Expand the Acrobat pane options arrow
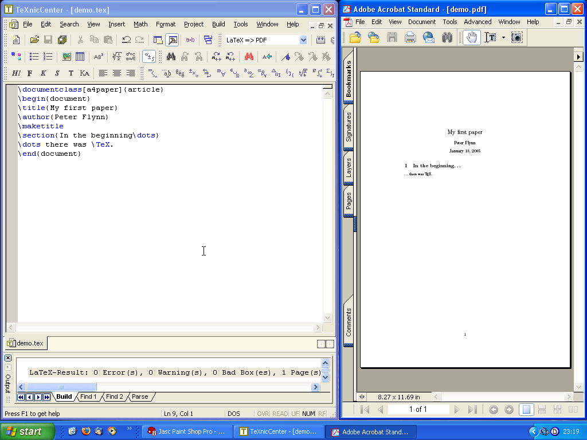The image size is (587, 440). tap(578, 57)
